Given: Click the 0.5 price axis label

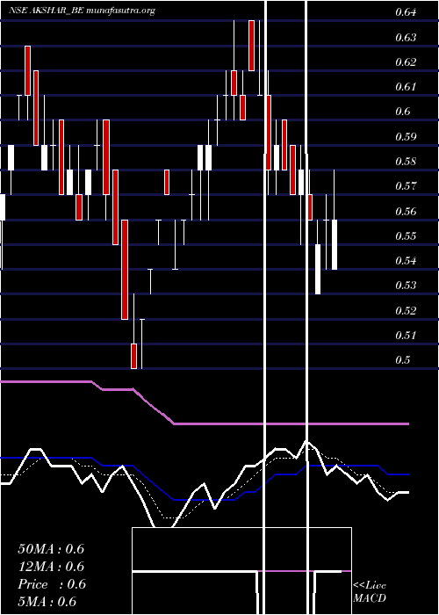Looking at the screenshot, I should point(402,359).
